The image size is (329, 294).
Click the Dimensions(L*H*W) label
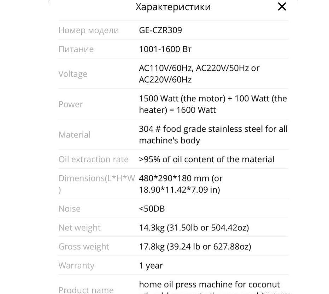coord(97,178)
